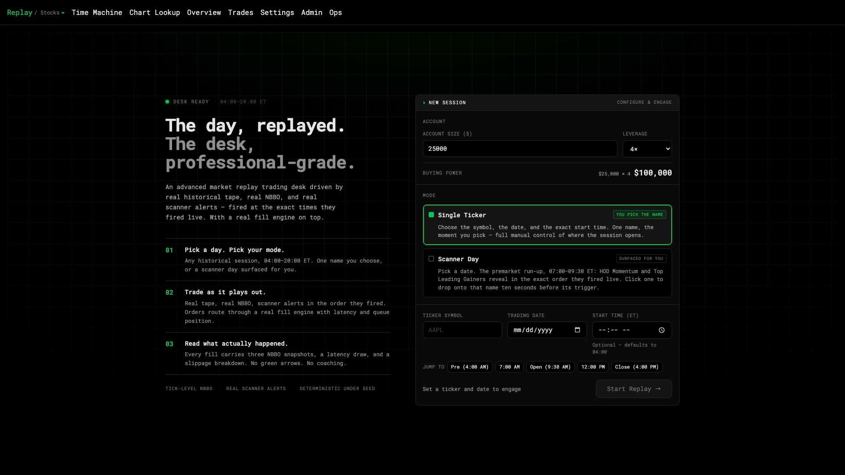Open the Admin page
The width and height of the screenshot is (845, 475).
(312, 12)
